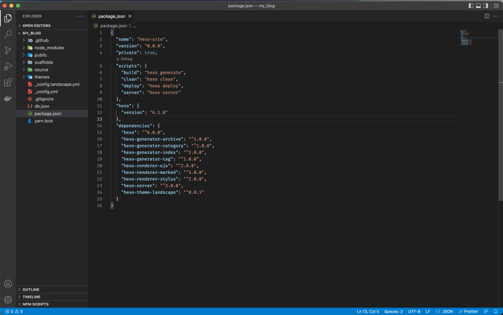503x315 pixels.
Task: Close the package.json editor tab
Action: click(130, 16)
